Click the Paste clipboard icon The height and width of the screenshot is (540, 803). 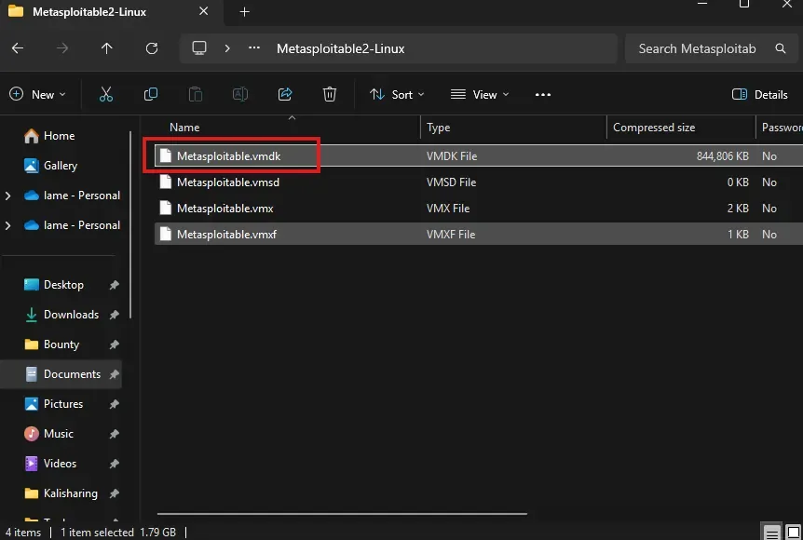tap(195, 95)
